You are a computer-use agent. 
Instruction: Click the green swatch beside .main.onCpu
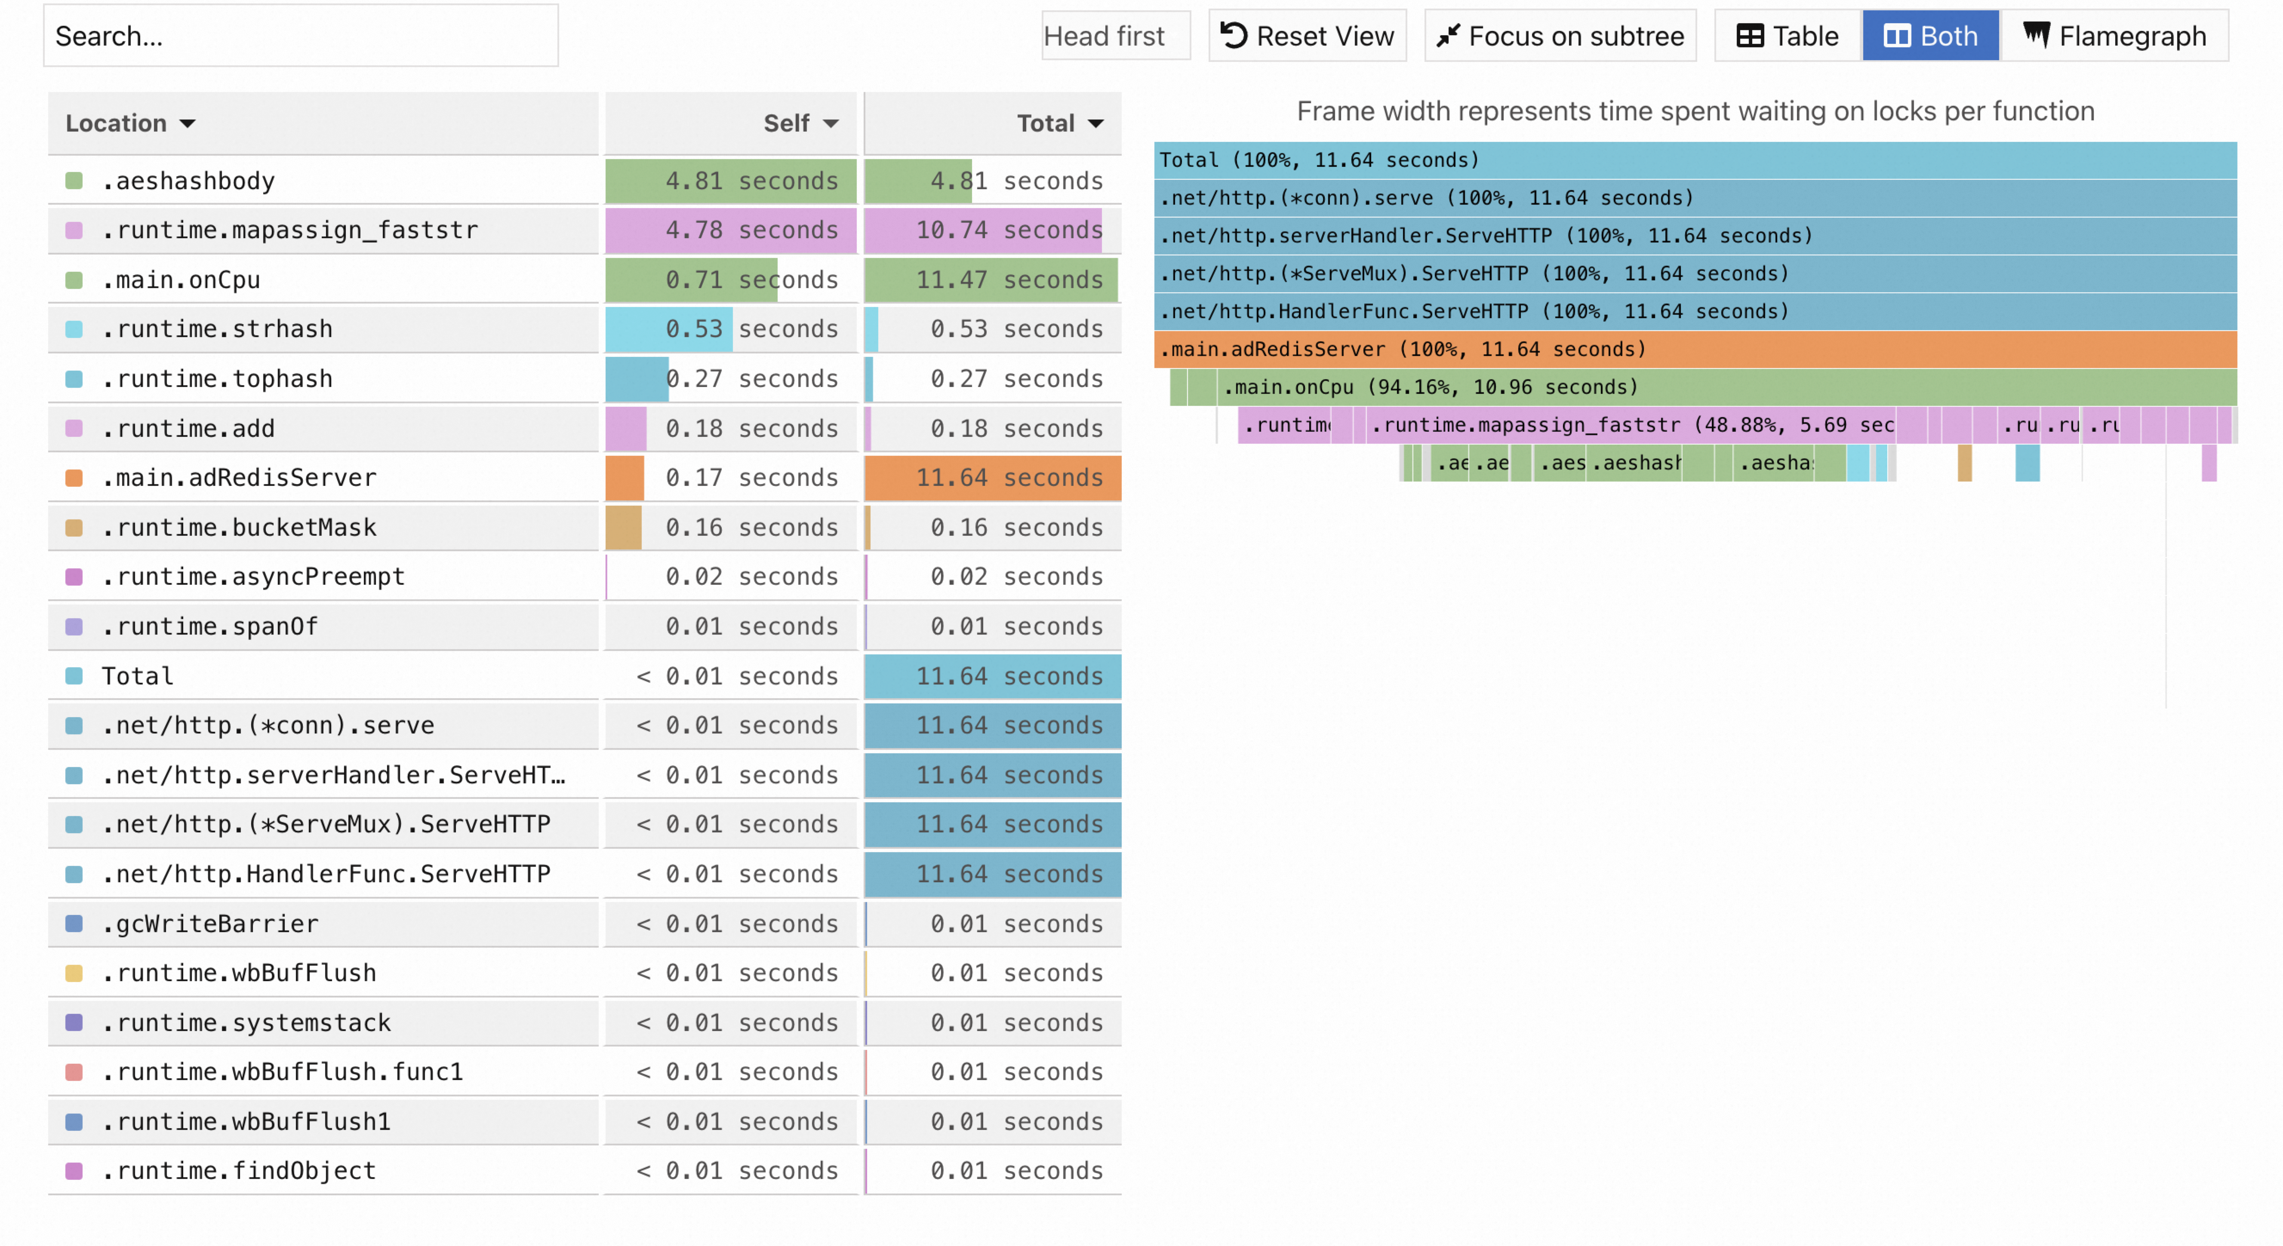coord(74,280)
